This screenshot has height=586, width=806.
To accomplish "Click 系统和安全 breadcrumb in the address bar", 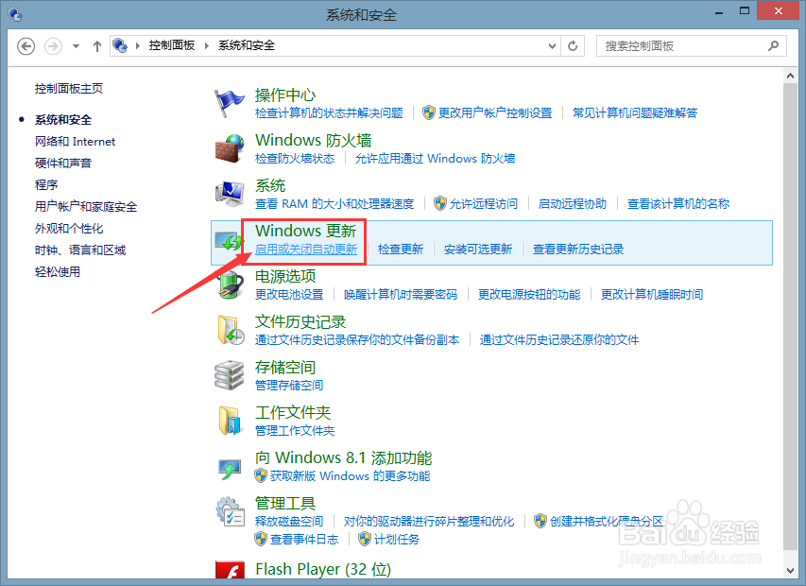I will pos(247,45).
